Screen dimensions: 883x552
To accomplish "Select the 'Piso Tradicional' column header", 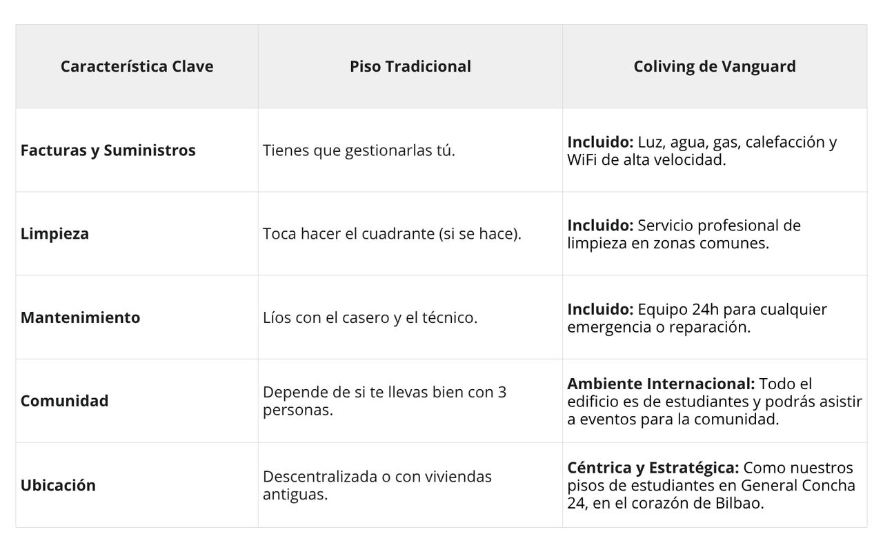I will [410, 66].
